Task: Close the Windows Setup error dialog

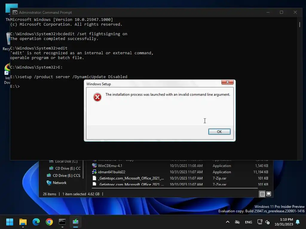Action: [x=227, y=82]
